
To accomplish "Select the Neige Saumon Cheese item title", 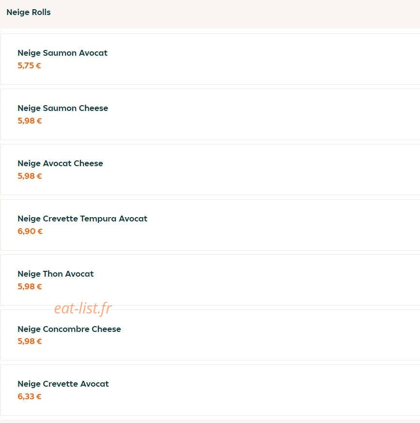I will point(63,108).
